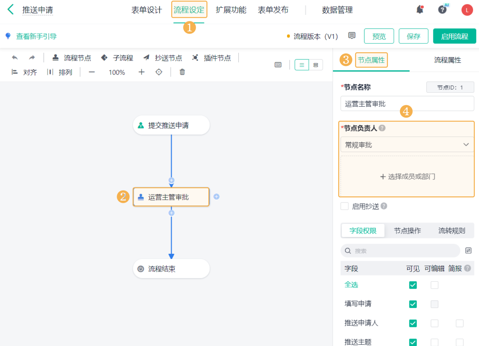The height and width of the screenshot is (346, 479).
Task: Open 查看新手引导 guide link
Action: 36,36
